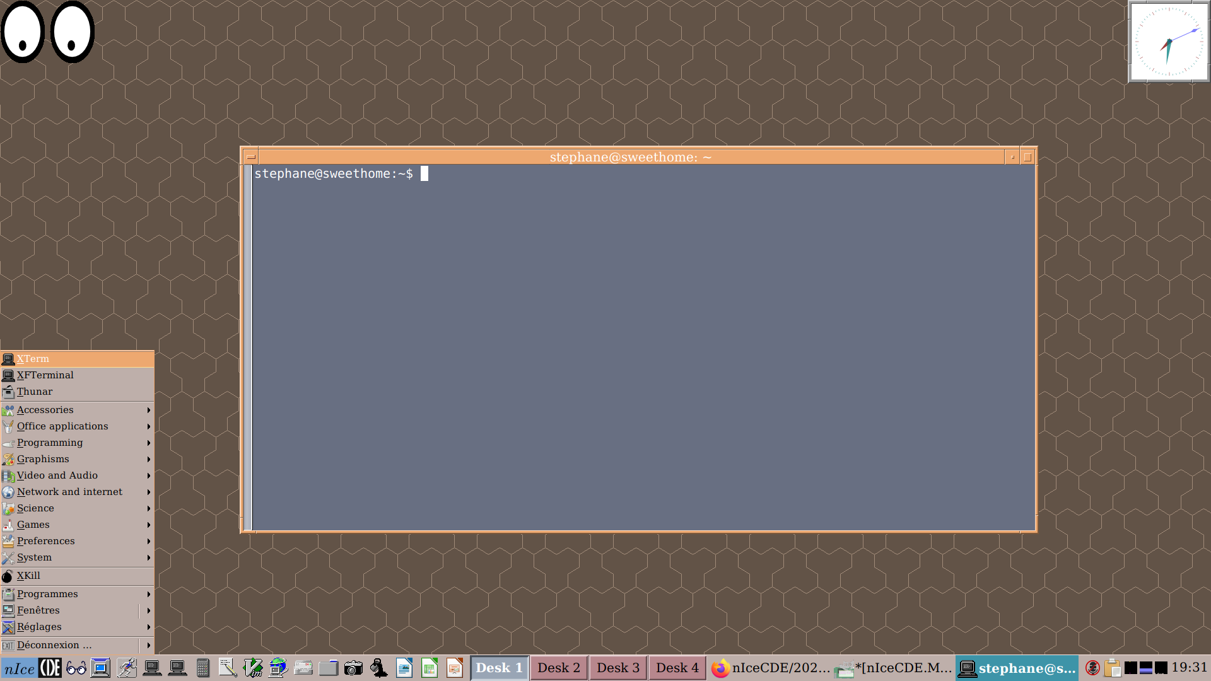
Task: Click the nIce CDE start menu button
Action: (x=31, y=668)
